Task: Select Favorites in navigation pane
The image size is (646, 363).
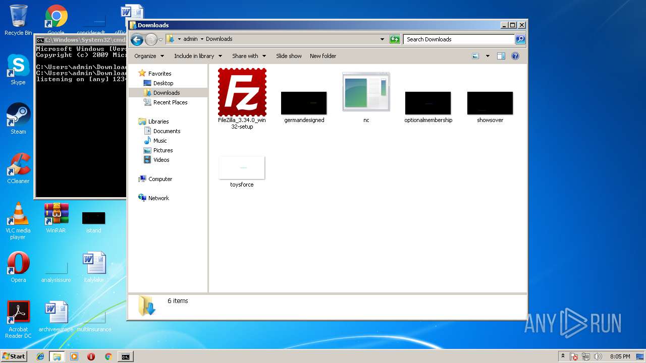Action: (x=159, y=74)
